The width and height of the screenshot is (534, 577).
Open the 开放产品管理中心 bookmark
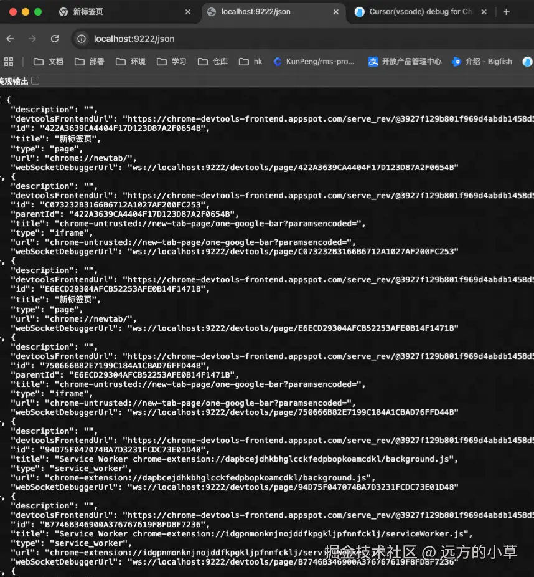click(x=405, y=62)
